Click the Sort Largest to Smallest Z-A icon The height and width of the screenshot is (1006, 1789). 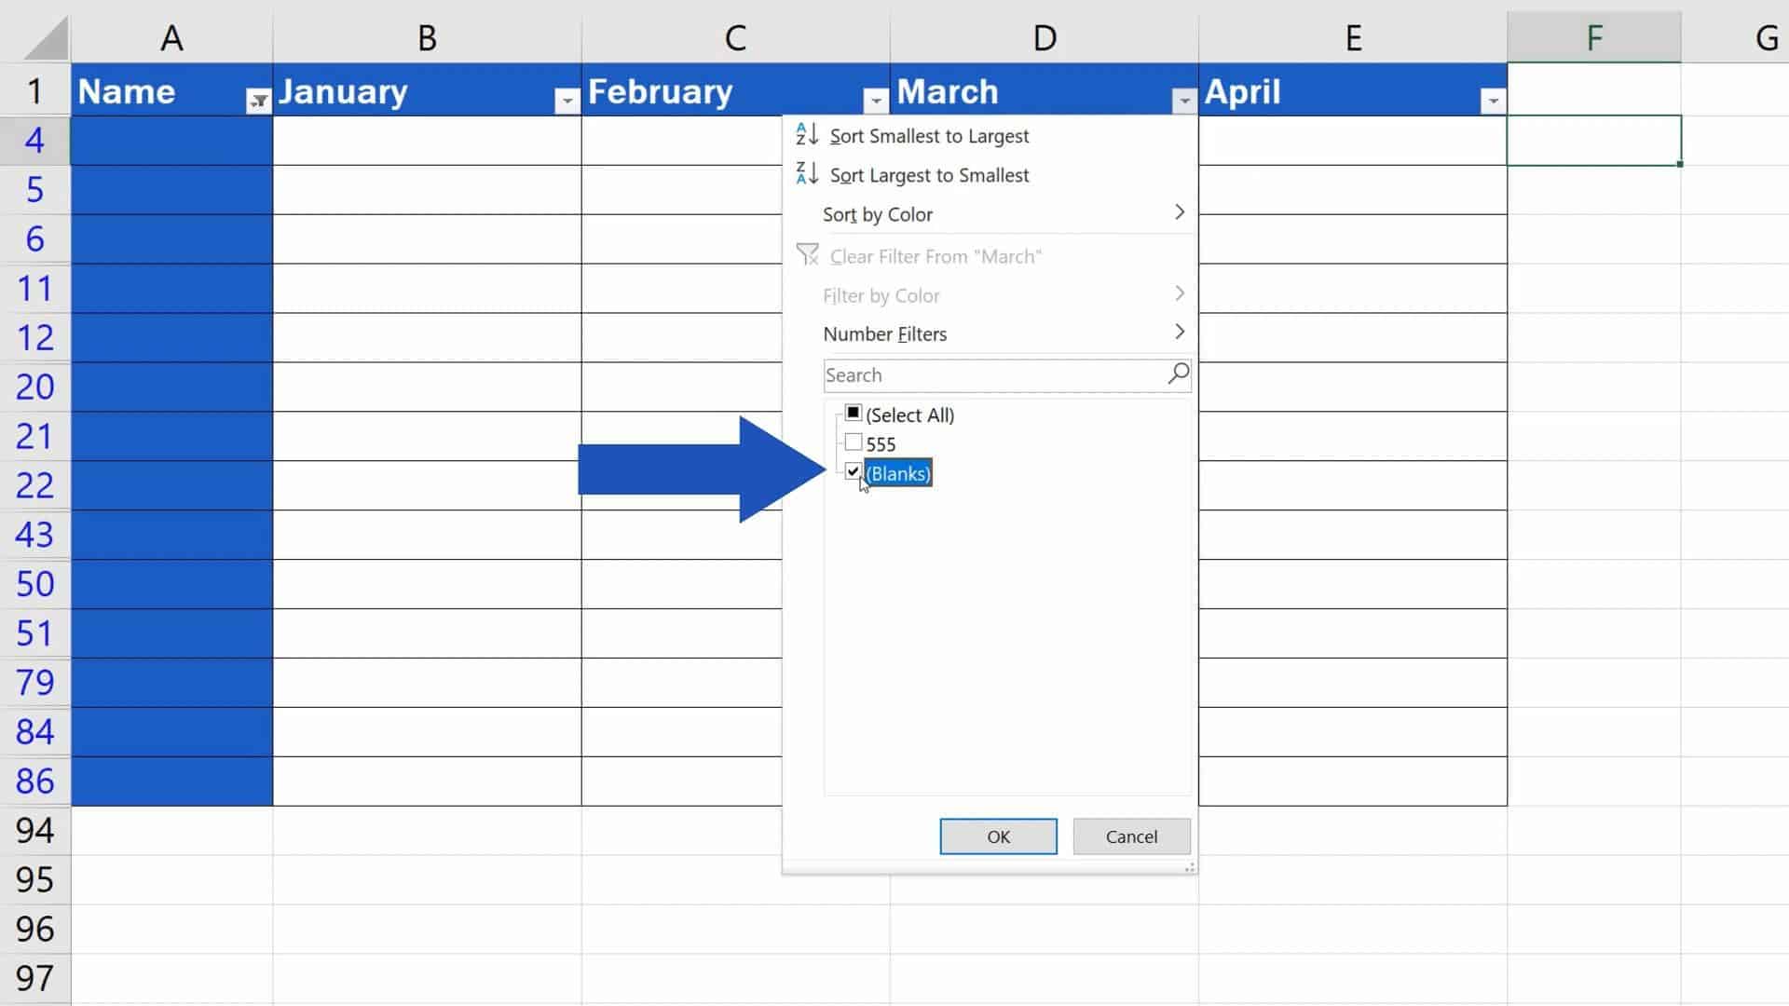806,173
